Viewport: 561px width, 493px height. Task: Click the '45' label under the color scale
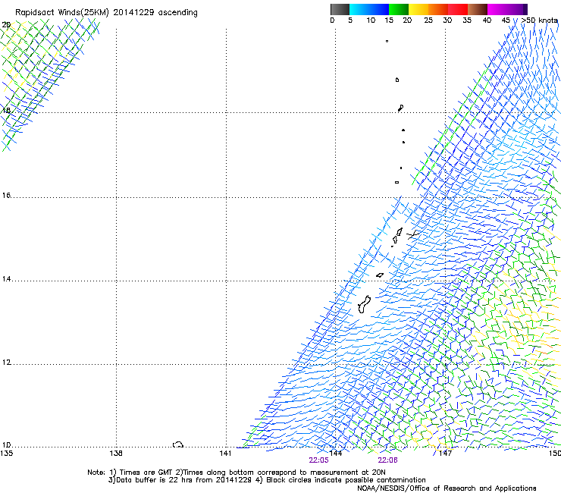click(x=506, y=20)
